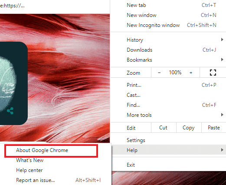Choose Report an issue... in the submenu
Screen dimensions: 226x185
point(56,180)
